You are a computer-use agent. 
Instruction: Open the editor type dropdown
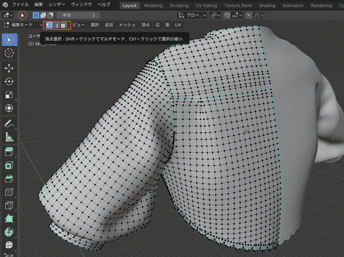(x=8, y=15)
